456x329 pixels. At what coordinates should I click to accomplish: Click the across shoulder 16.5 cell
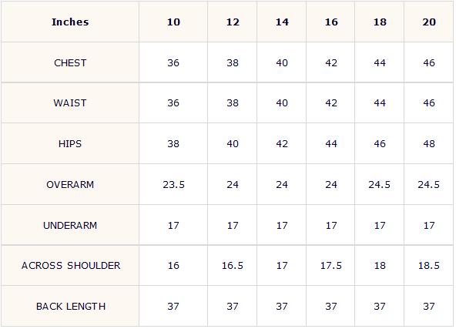[233, 265]
